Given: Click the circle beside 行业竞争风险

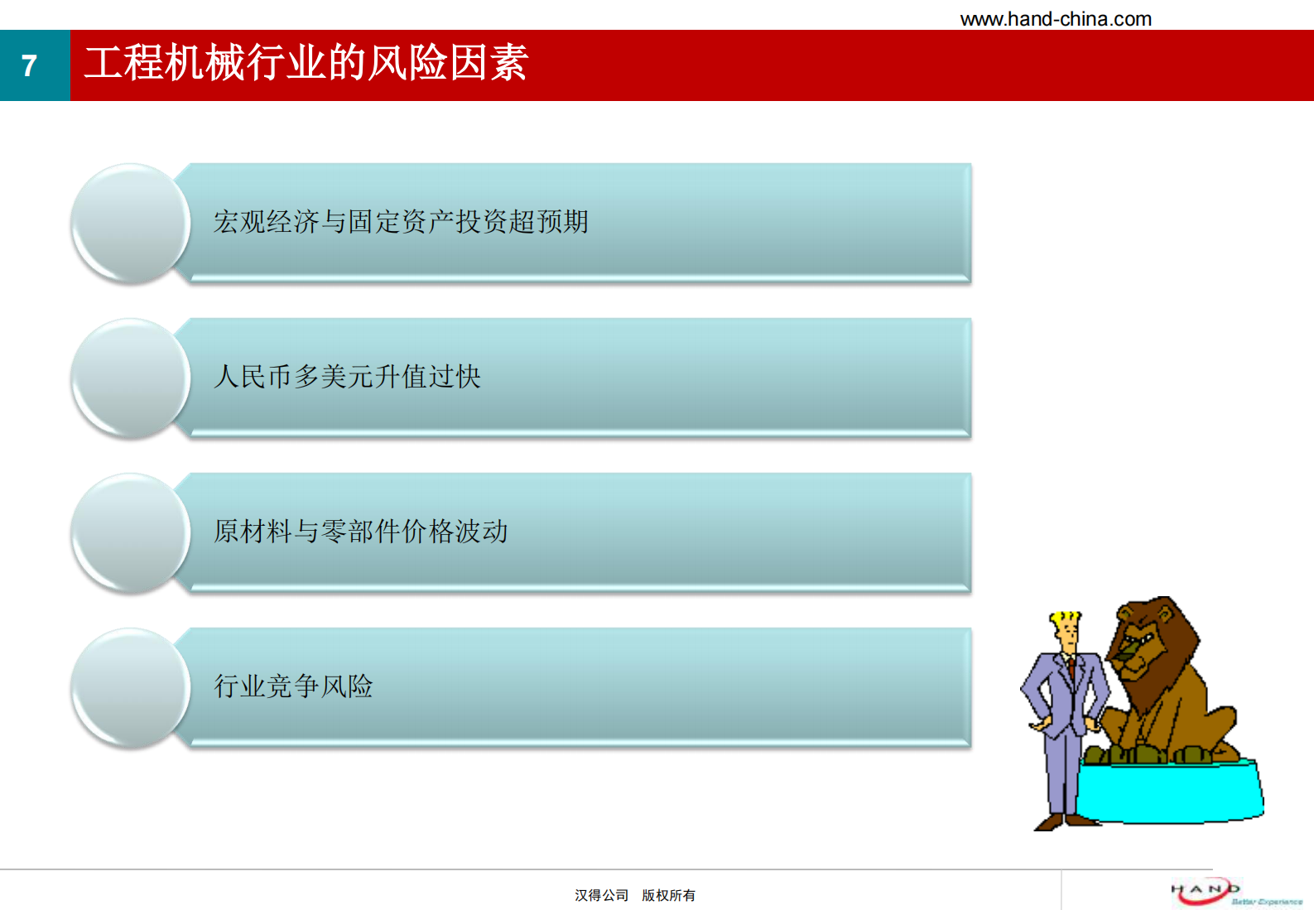Looking at the screenshot, I should pos(131,688).
